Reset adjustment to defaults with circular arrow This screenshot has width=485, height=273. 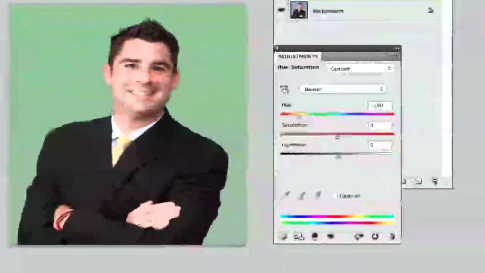point(375,236)
